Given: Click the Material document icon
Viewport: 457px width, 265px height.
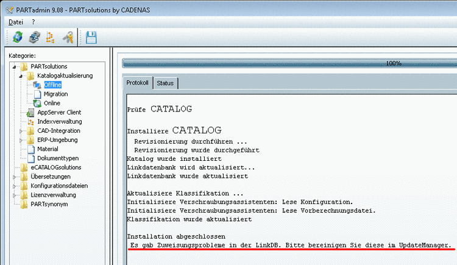Looking at the screenshot, I should tap(31, 149).
